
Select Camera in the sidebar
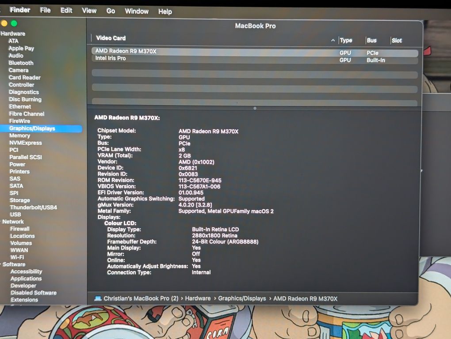(x=19, y=70)
